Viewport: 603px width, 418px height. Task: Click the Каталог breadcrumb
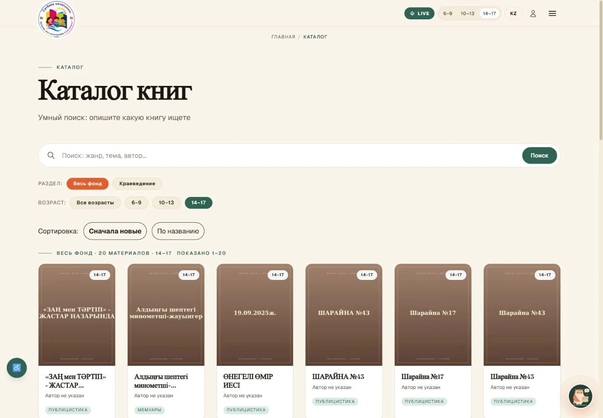tap(315, 37)
